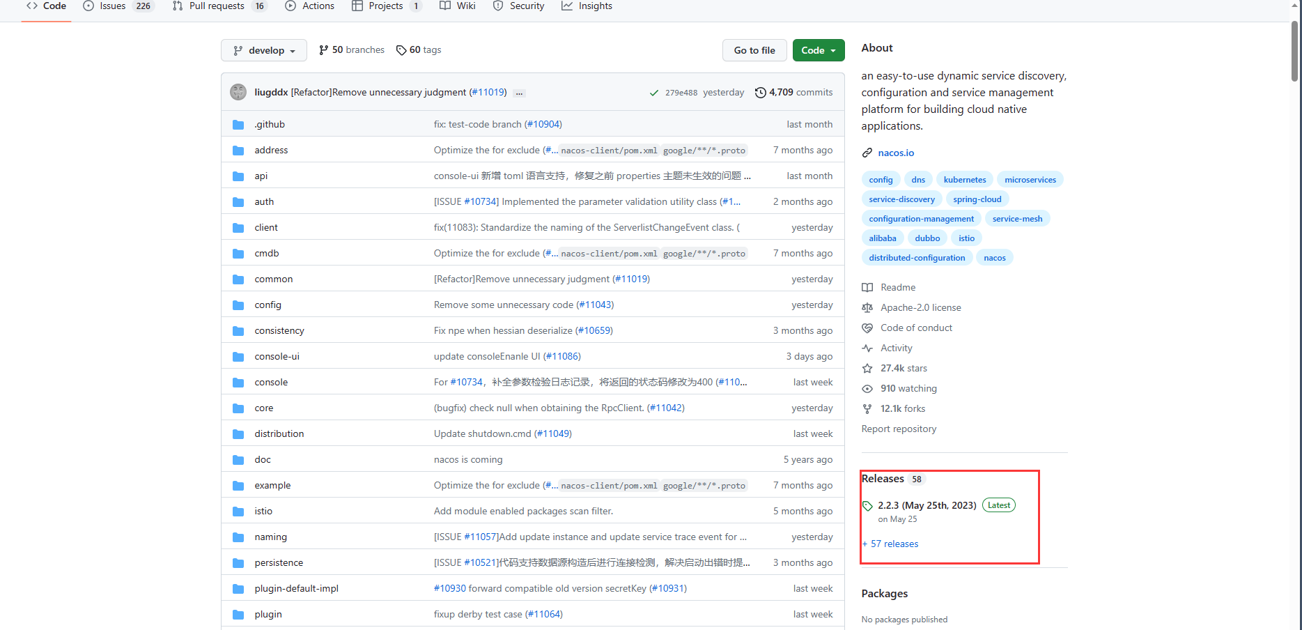Click the service-discovery topic tag
The width and height of the screenshot is (1302, 630).
[901, 199]
